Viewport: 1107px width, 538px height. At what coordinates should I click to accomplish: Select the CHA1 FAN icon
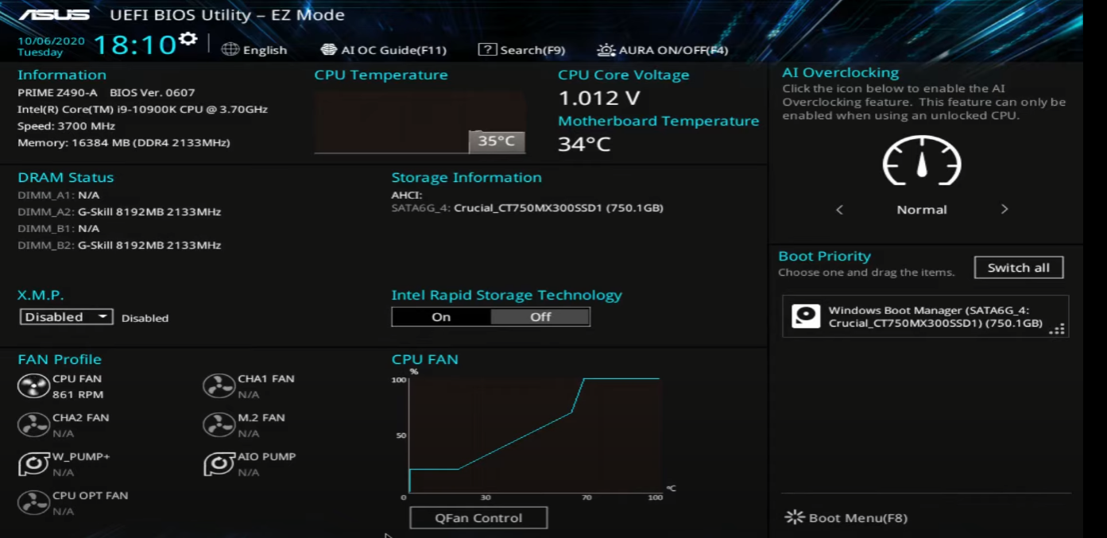tap(219, 386)
